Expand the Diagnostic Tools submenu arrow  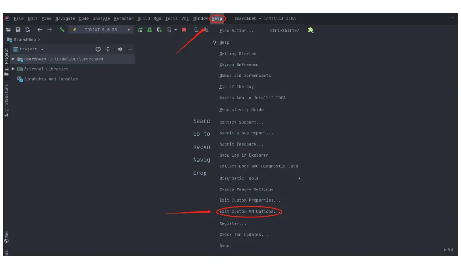tap(299, 178)
